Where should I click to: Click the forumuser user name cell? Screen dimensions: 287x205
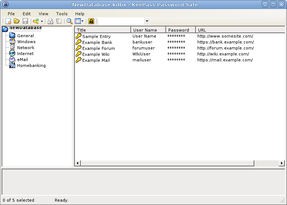(144, 48)
